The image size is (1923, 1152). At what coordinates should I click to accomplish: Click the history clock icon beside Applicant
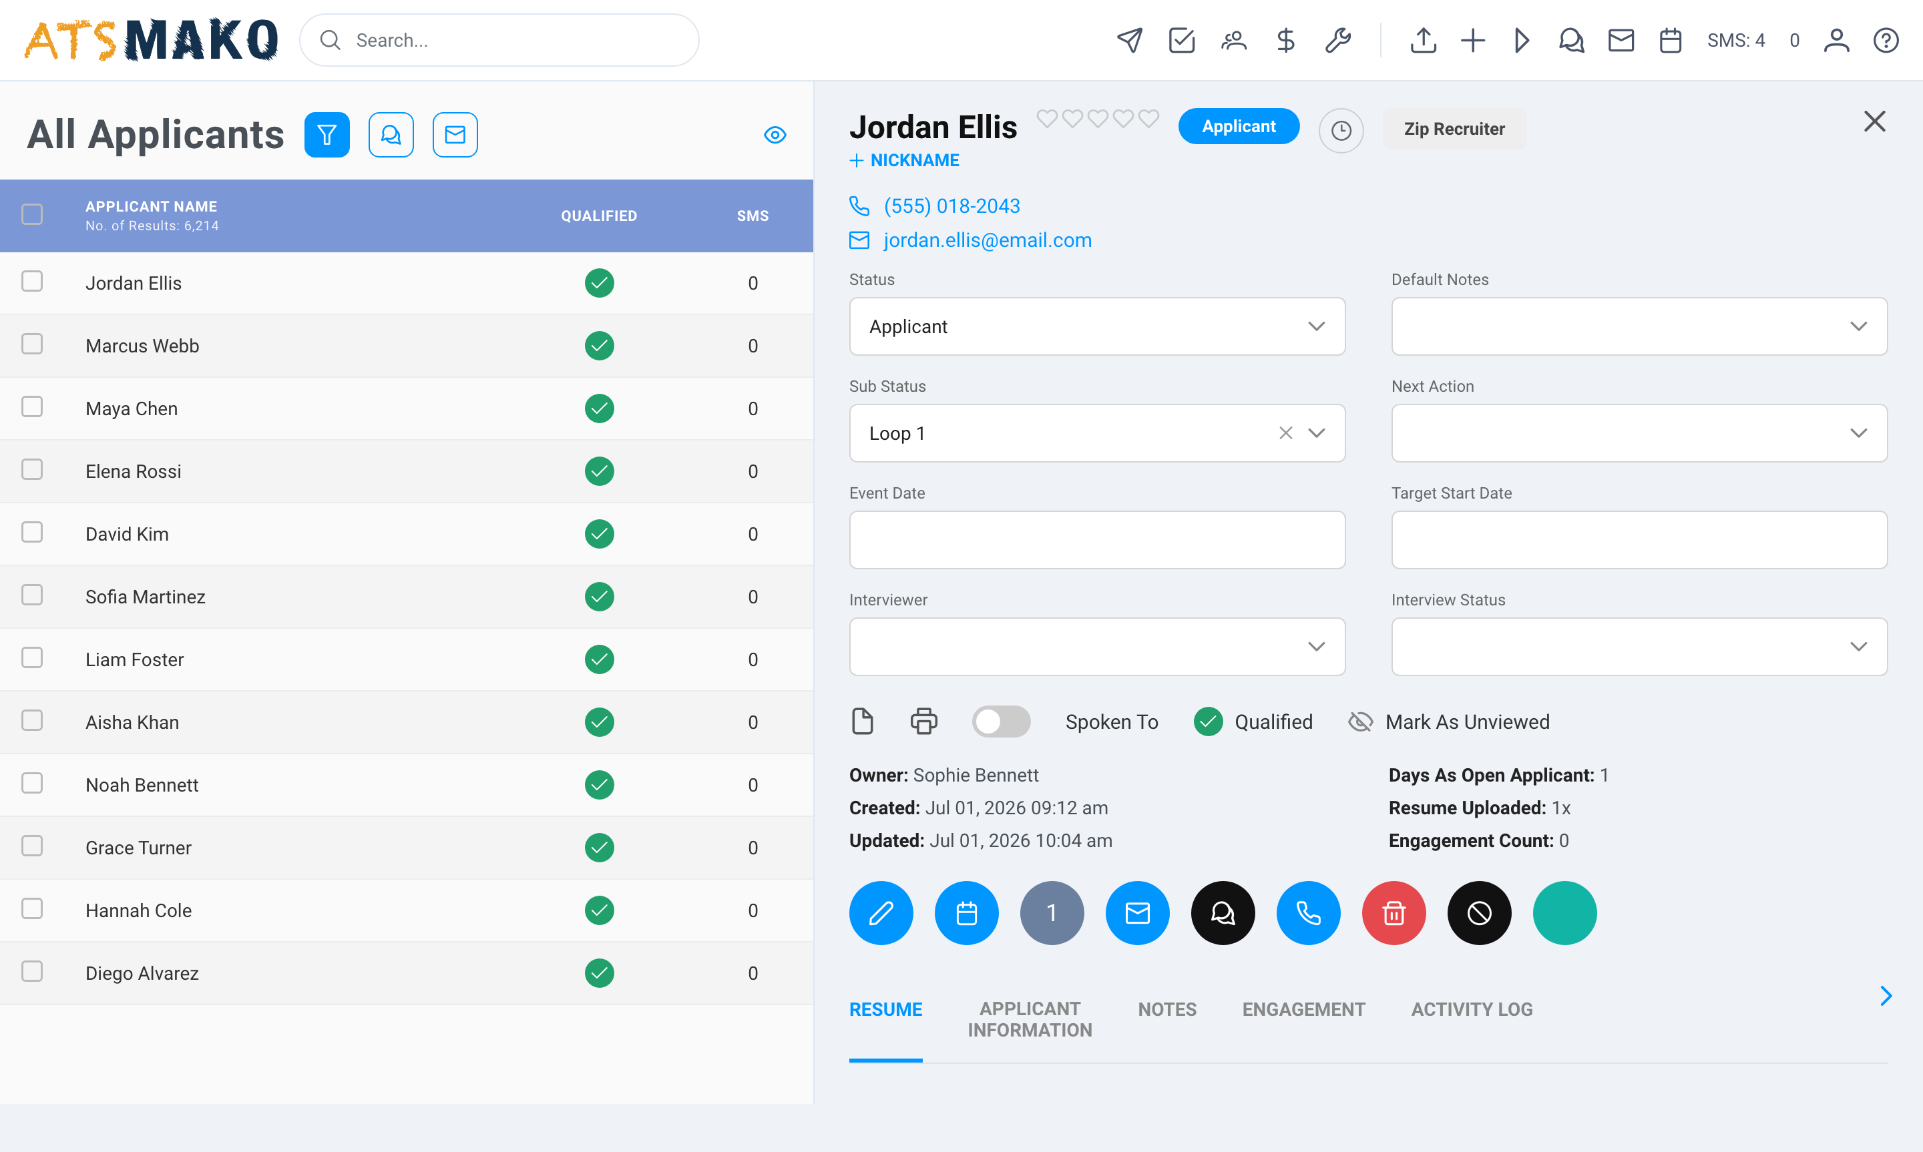click(x=1341, y=130)
